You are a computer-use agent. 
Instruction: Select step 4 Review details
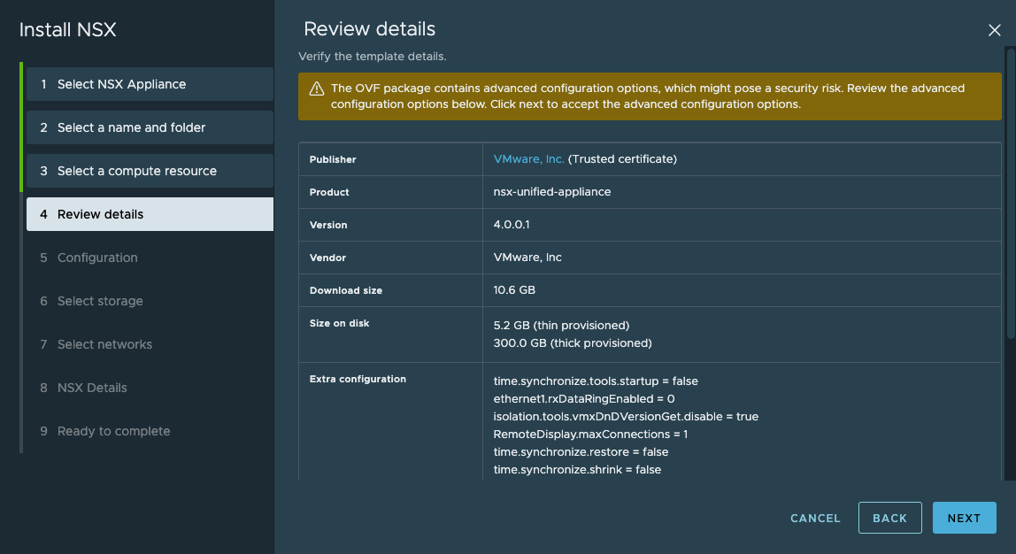point(150,214)
